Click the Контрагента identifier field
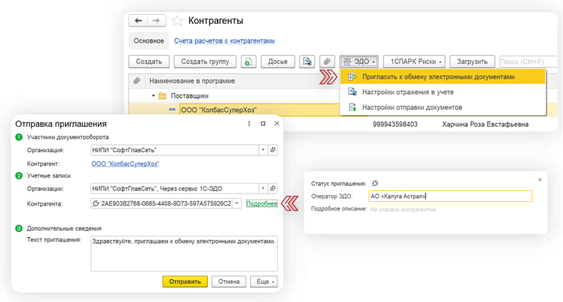 coord(161,203)
